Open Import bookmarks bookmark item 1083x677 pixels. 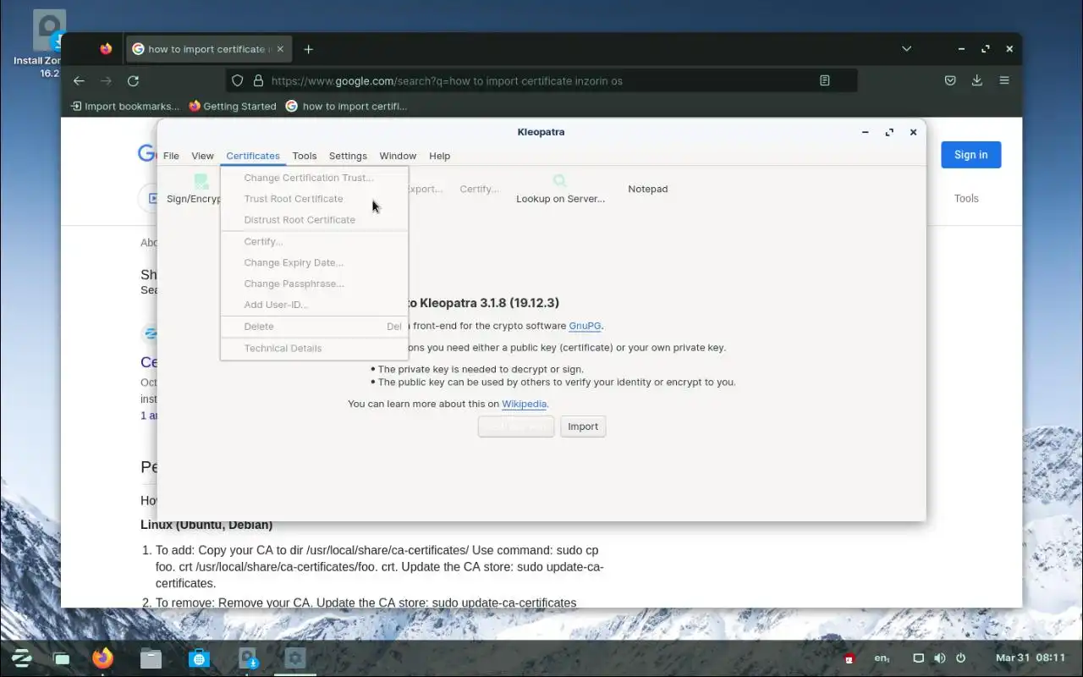125,106
